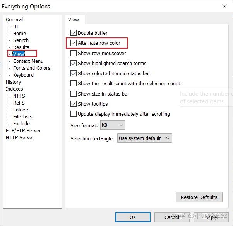Click the Cancel button
Image resolution: width=233 pixels, height=226 pixels.
coord(172,217)
